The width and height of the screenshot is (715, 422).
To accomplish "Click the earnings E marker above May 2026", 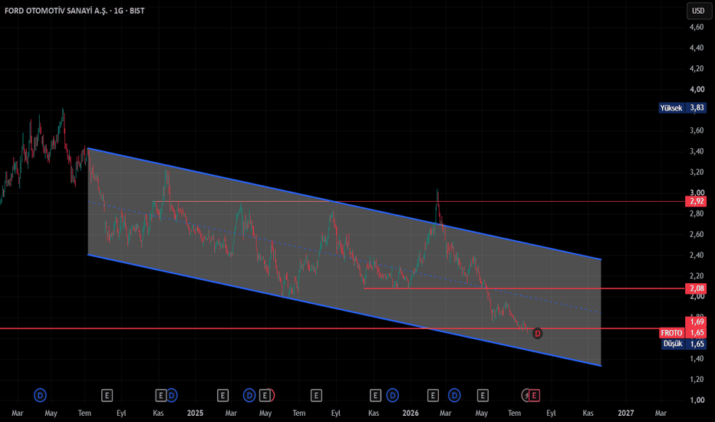I will [483, 395].
